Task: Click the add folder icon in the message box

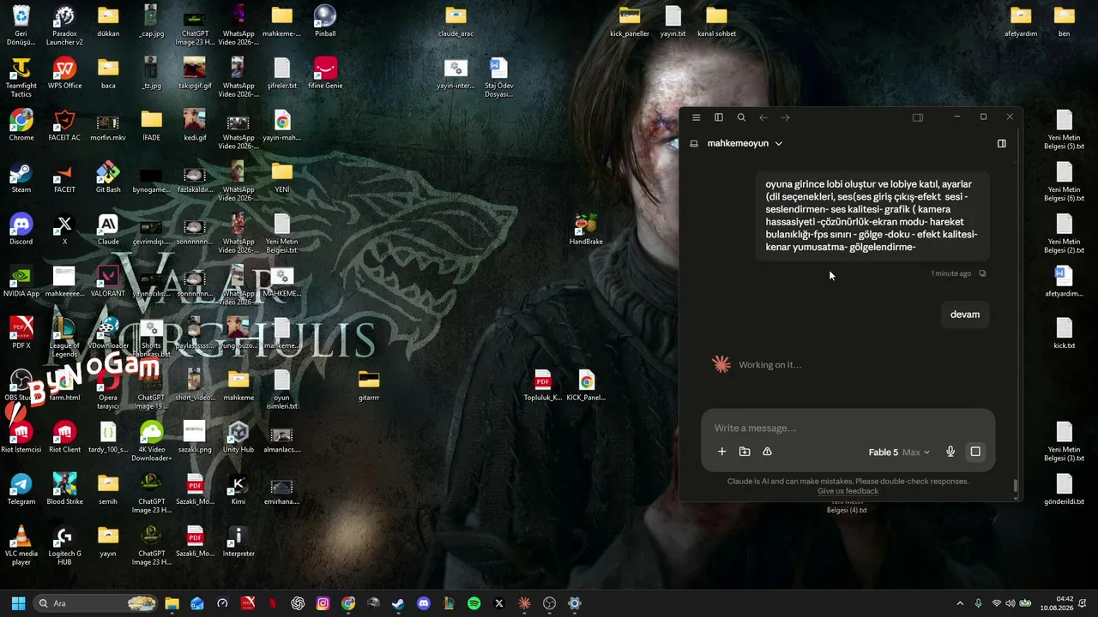Action: click(745, 452)
